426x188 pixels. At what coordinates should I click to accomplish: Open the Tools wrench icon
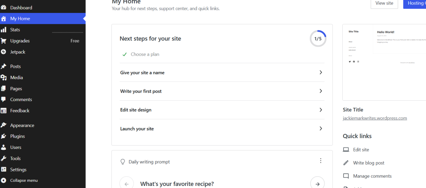pos(3,158)
